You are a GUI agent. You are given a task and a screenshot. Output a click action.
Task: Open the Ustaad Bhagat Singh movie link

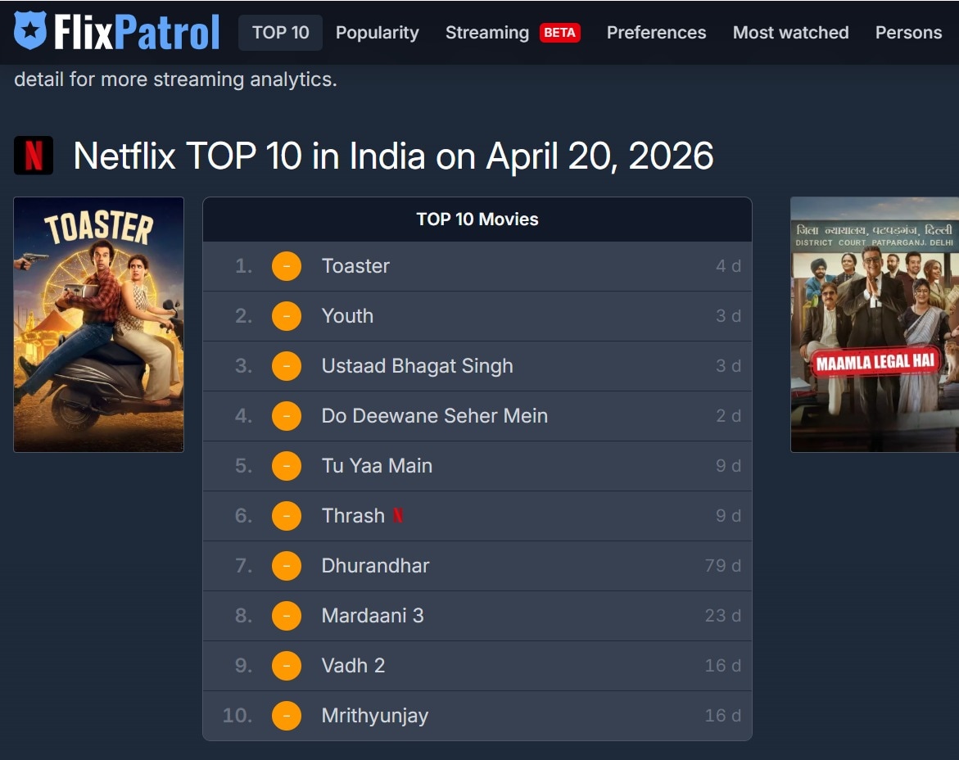[417, 366]
